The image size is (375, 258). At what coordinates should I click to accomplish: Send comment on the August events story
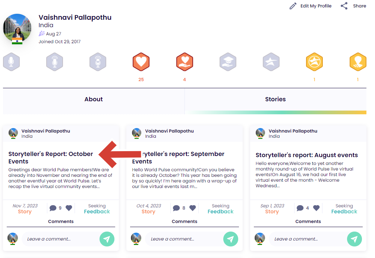[354, 239]
